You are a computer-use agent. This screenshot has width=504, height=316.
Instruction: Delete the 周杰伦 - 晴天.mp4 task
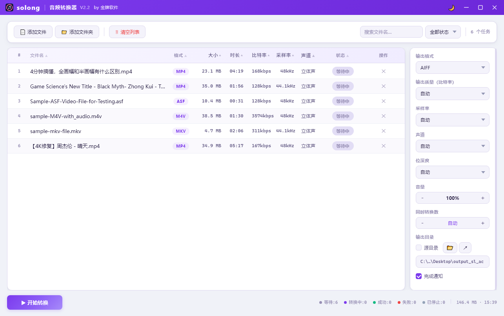(384, 146)
